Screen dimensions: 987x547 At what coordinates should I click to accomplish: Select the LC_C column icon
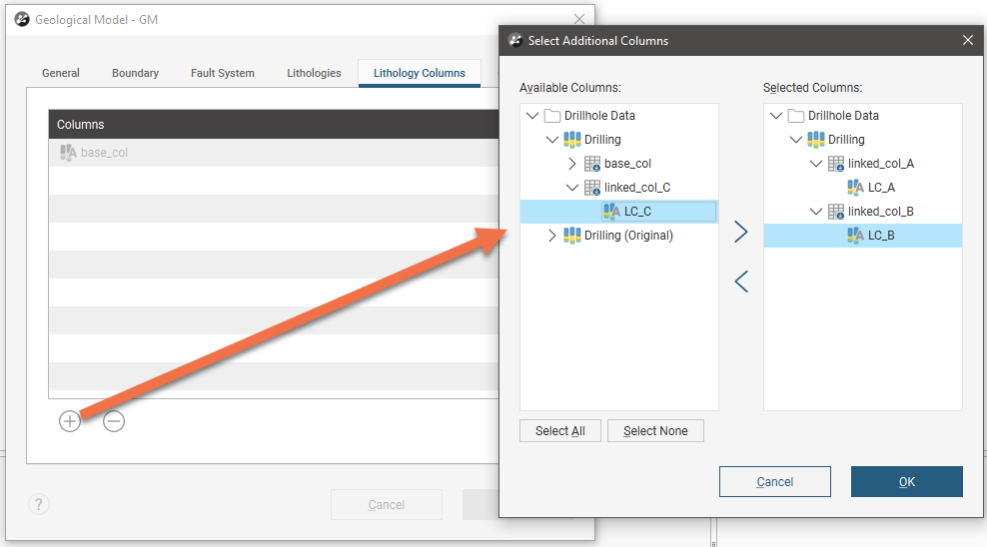point(611,212)
